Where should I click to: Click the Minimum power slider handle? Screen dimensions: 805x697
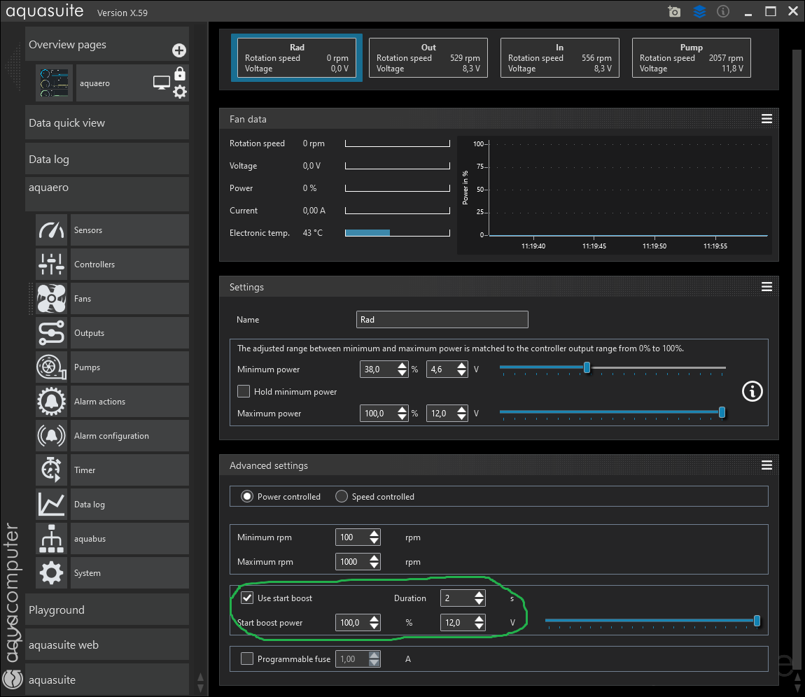coord(587,368)
